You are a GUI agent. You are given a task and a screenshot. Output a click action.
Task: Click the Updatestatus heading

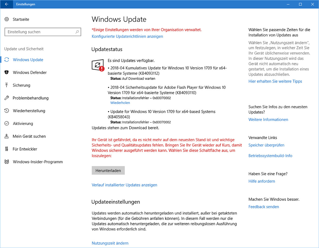(x=107, y=49)
